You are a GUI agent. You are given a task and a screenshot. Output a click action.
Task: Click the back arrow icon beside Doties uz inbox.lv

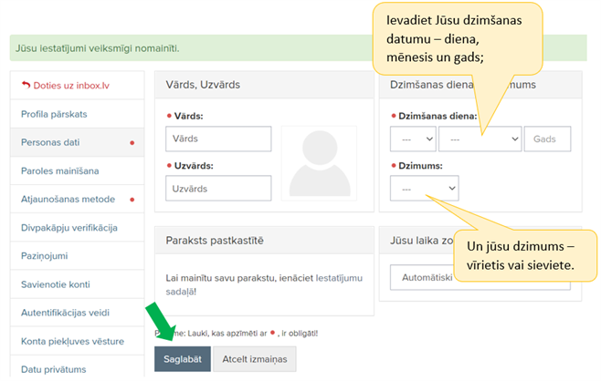click(x=26, y=86)
